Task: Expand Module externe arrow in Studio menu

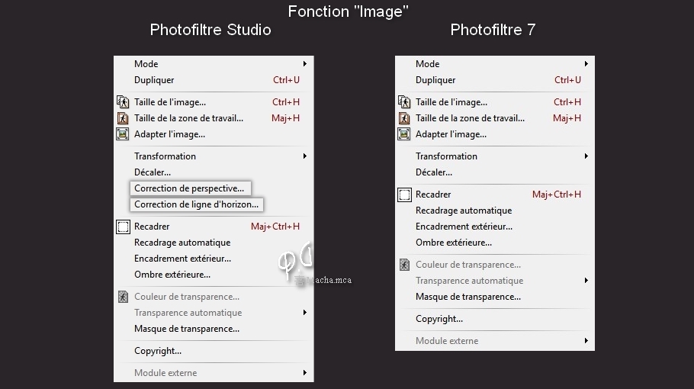Action: tap(305, 373)
